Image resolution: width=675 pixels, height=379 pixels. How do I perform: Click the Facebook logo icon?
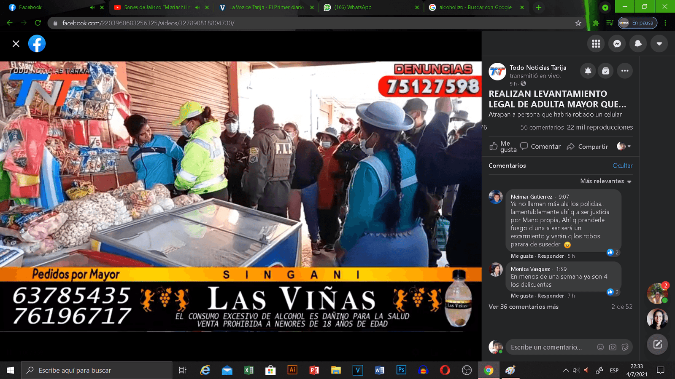37,44
